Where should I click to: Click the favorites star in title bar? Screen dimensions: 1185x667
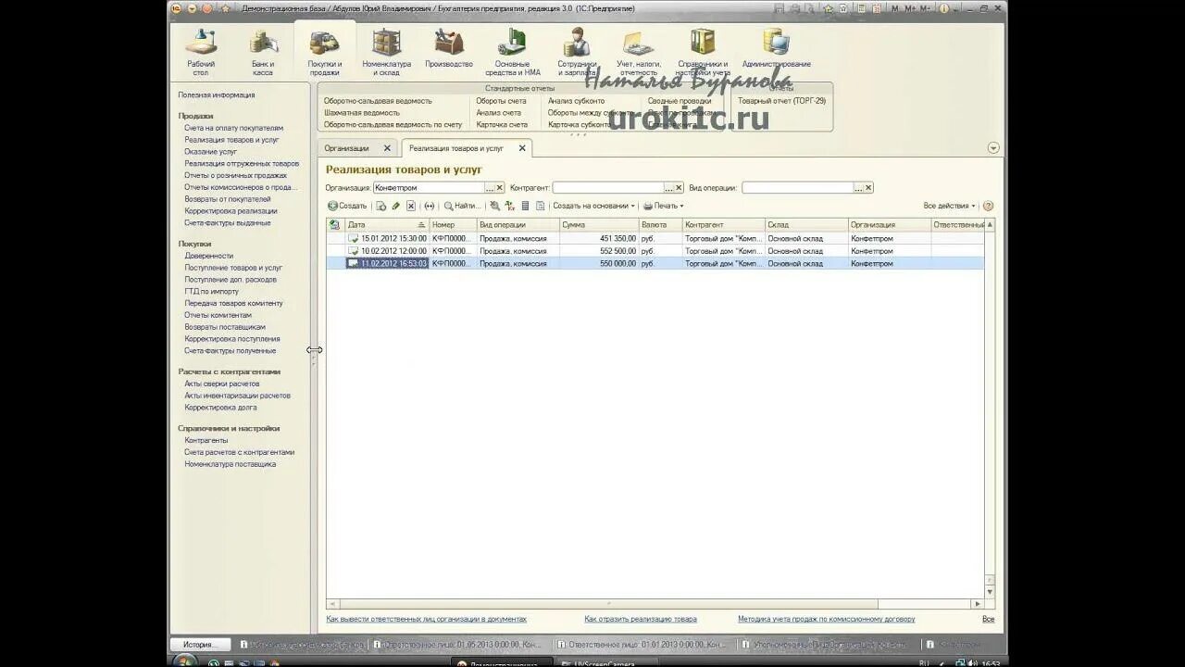225,8
